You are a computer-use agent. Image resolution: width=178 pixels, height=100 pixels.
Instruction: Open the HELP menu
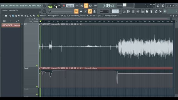(39, 6)
